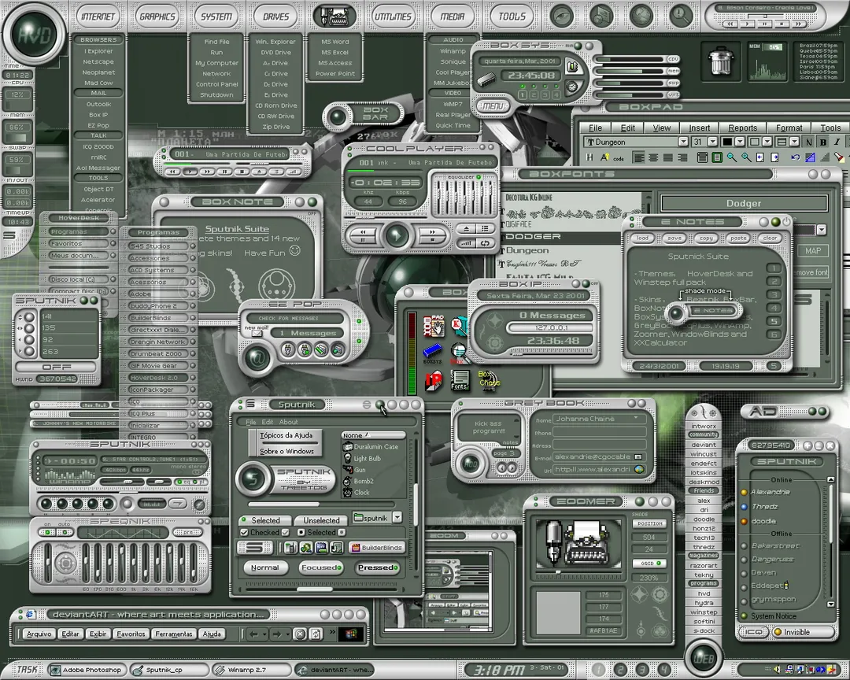Click the music note toolbar icon in Sputnik window
The width and height of the screenshot is (850, 680).
(x=336, y=548)
